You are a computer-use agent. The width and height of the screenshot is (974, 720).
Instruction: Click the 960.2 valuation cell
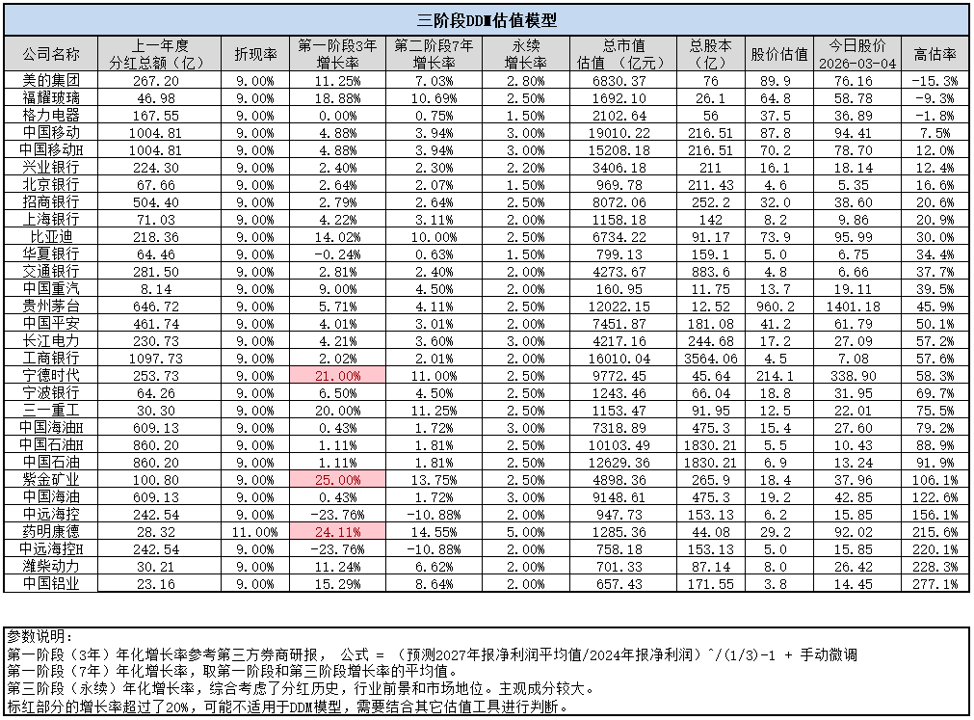pos(779,306)
